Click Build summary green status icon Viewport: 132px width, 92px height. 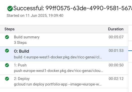(x=7, y=37)
